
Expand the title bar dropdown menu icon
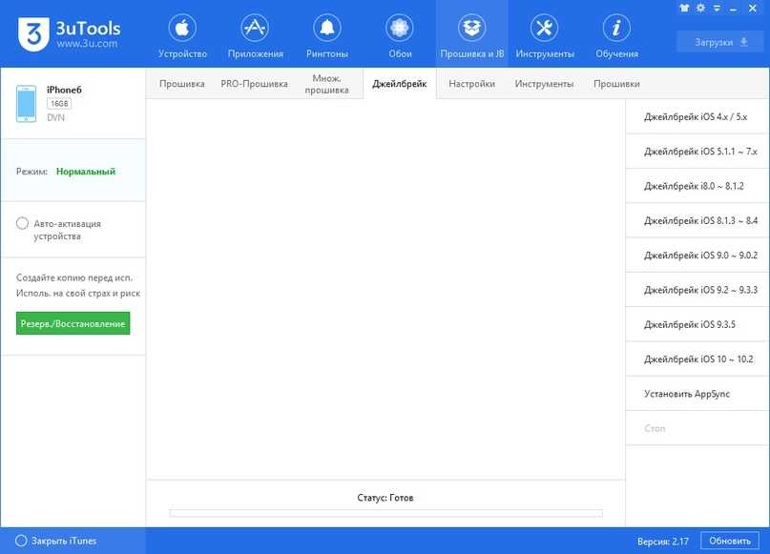click(x=716, y=8)
